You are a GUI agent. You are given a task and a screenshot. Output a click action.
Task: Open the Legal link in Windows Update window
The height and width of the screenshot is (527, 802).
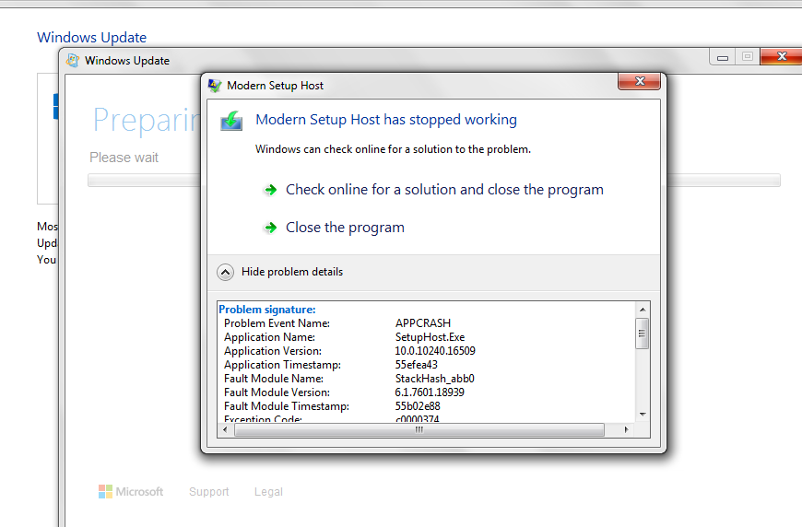[268, 492]
